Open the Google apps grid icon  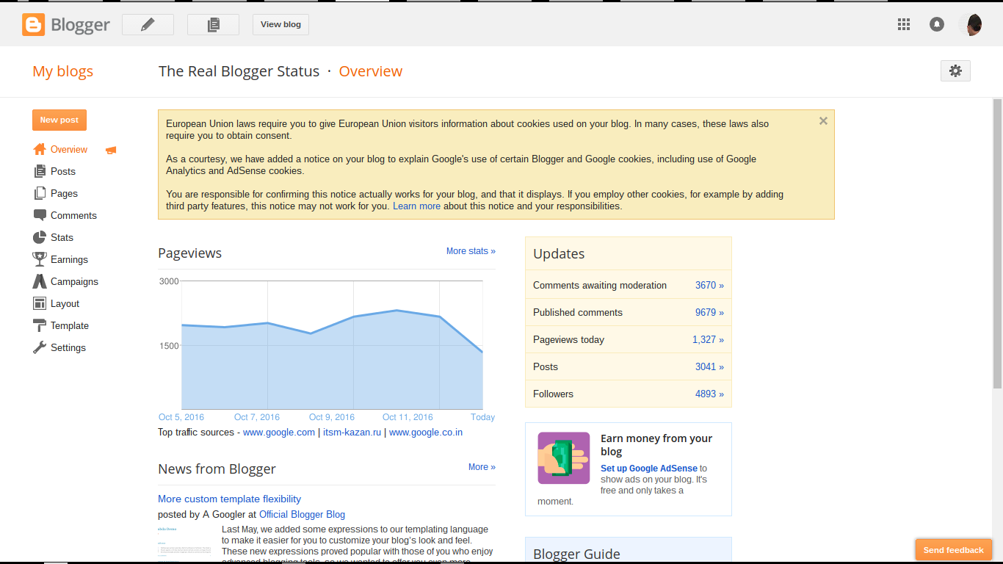[904, 23]
